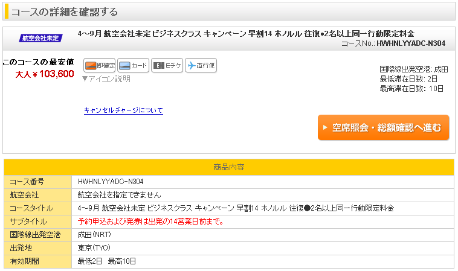The image size is (458, 271).
Task: Expand the アイコン説明 icon legend
Action: point(106,78)
